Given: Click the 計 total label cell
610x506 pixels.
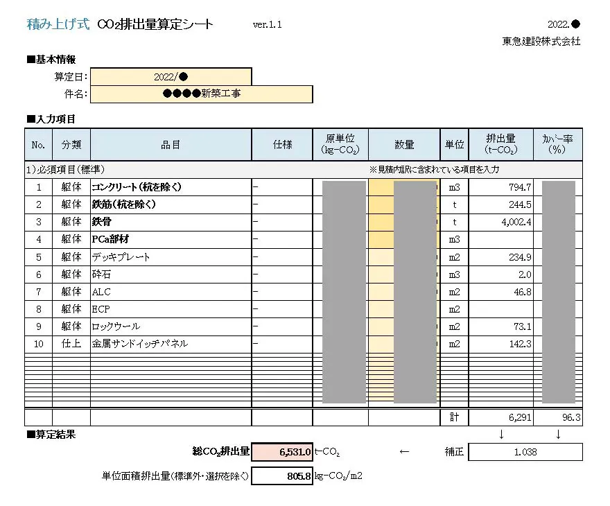Looking at the screenshot, I should [x=455, y=417].
